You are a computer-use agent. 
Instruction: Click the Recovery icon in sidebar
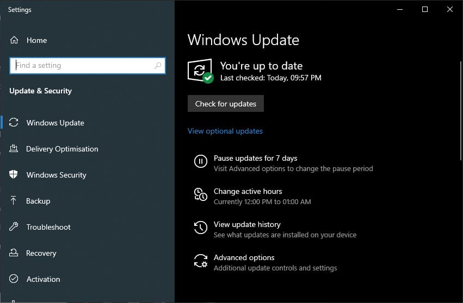pyautogui.click(x=14, y=253)
